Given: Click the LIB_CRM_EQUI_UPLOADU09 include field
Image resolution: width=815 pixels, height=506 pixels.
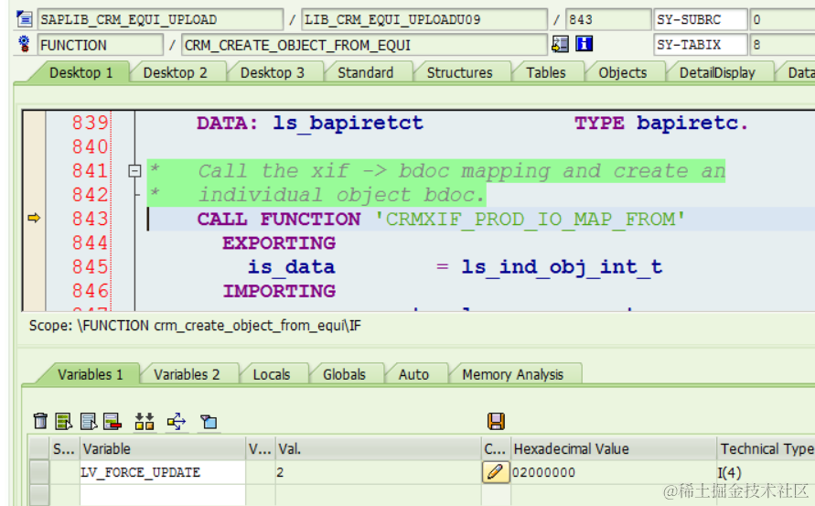Looking at the screenshot, I should click(x=424, y=20).
